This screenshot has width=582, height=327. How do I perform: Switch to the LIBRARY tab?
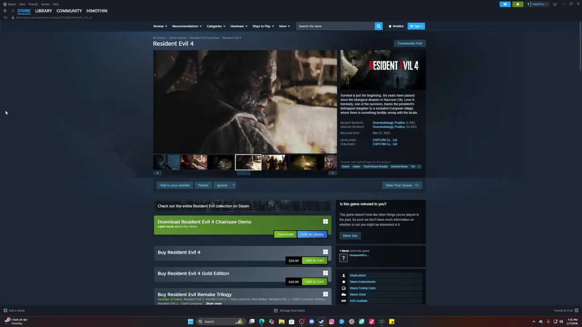(x=44, y=11)
